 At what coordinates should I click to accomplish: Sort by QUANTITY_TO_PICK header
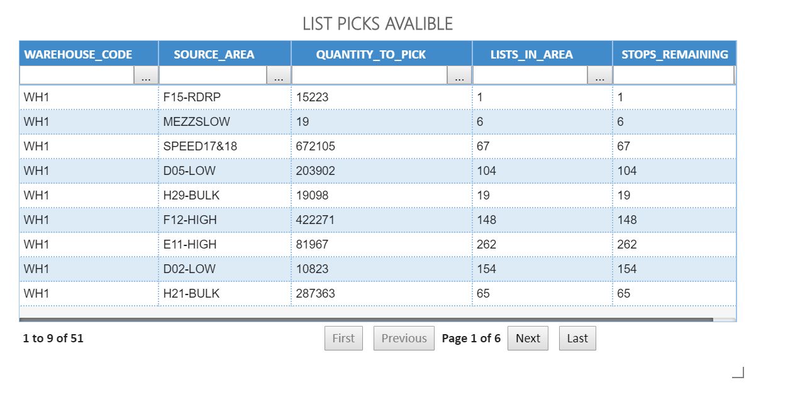coord(370,54)
